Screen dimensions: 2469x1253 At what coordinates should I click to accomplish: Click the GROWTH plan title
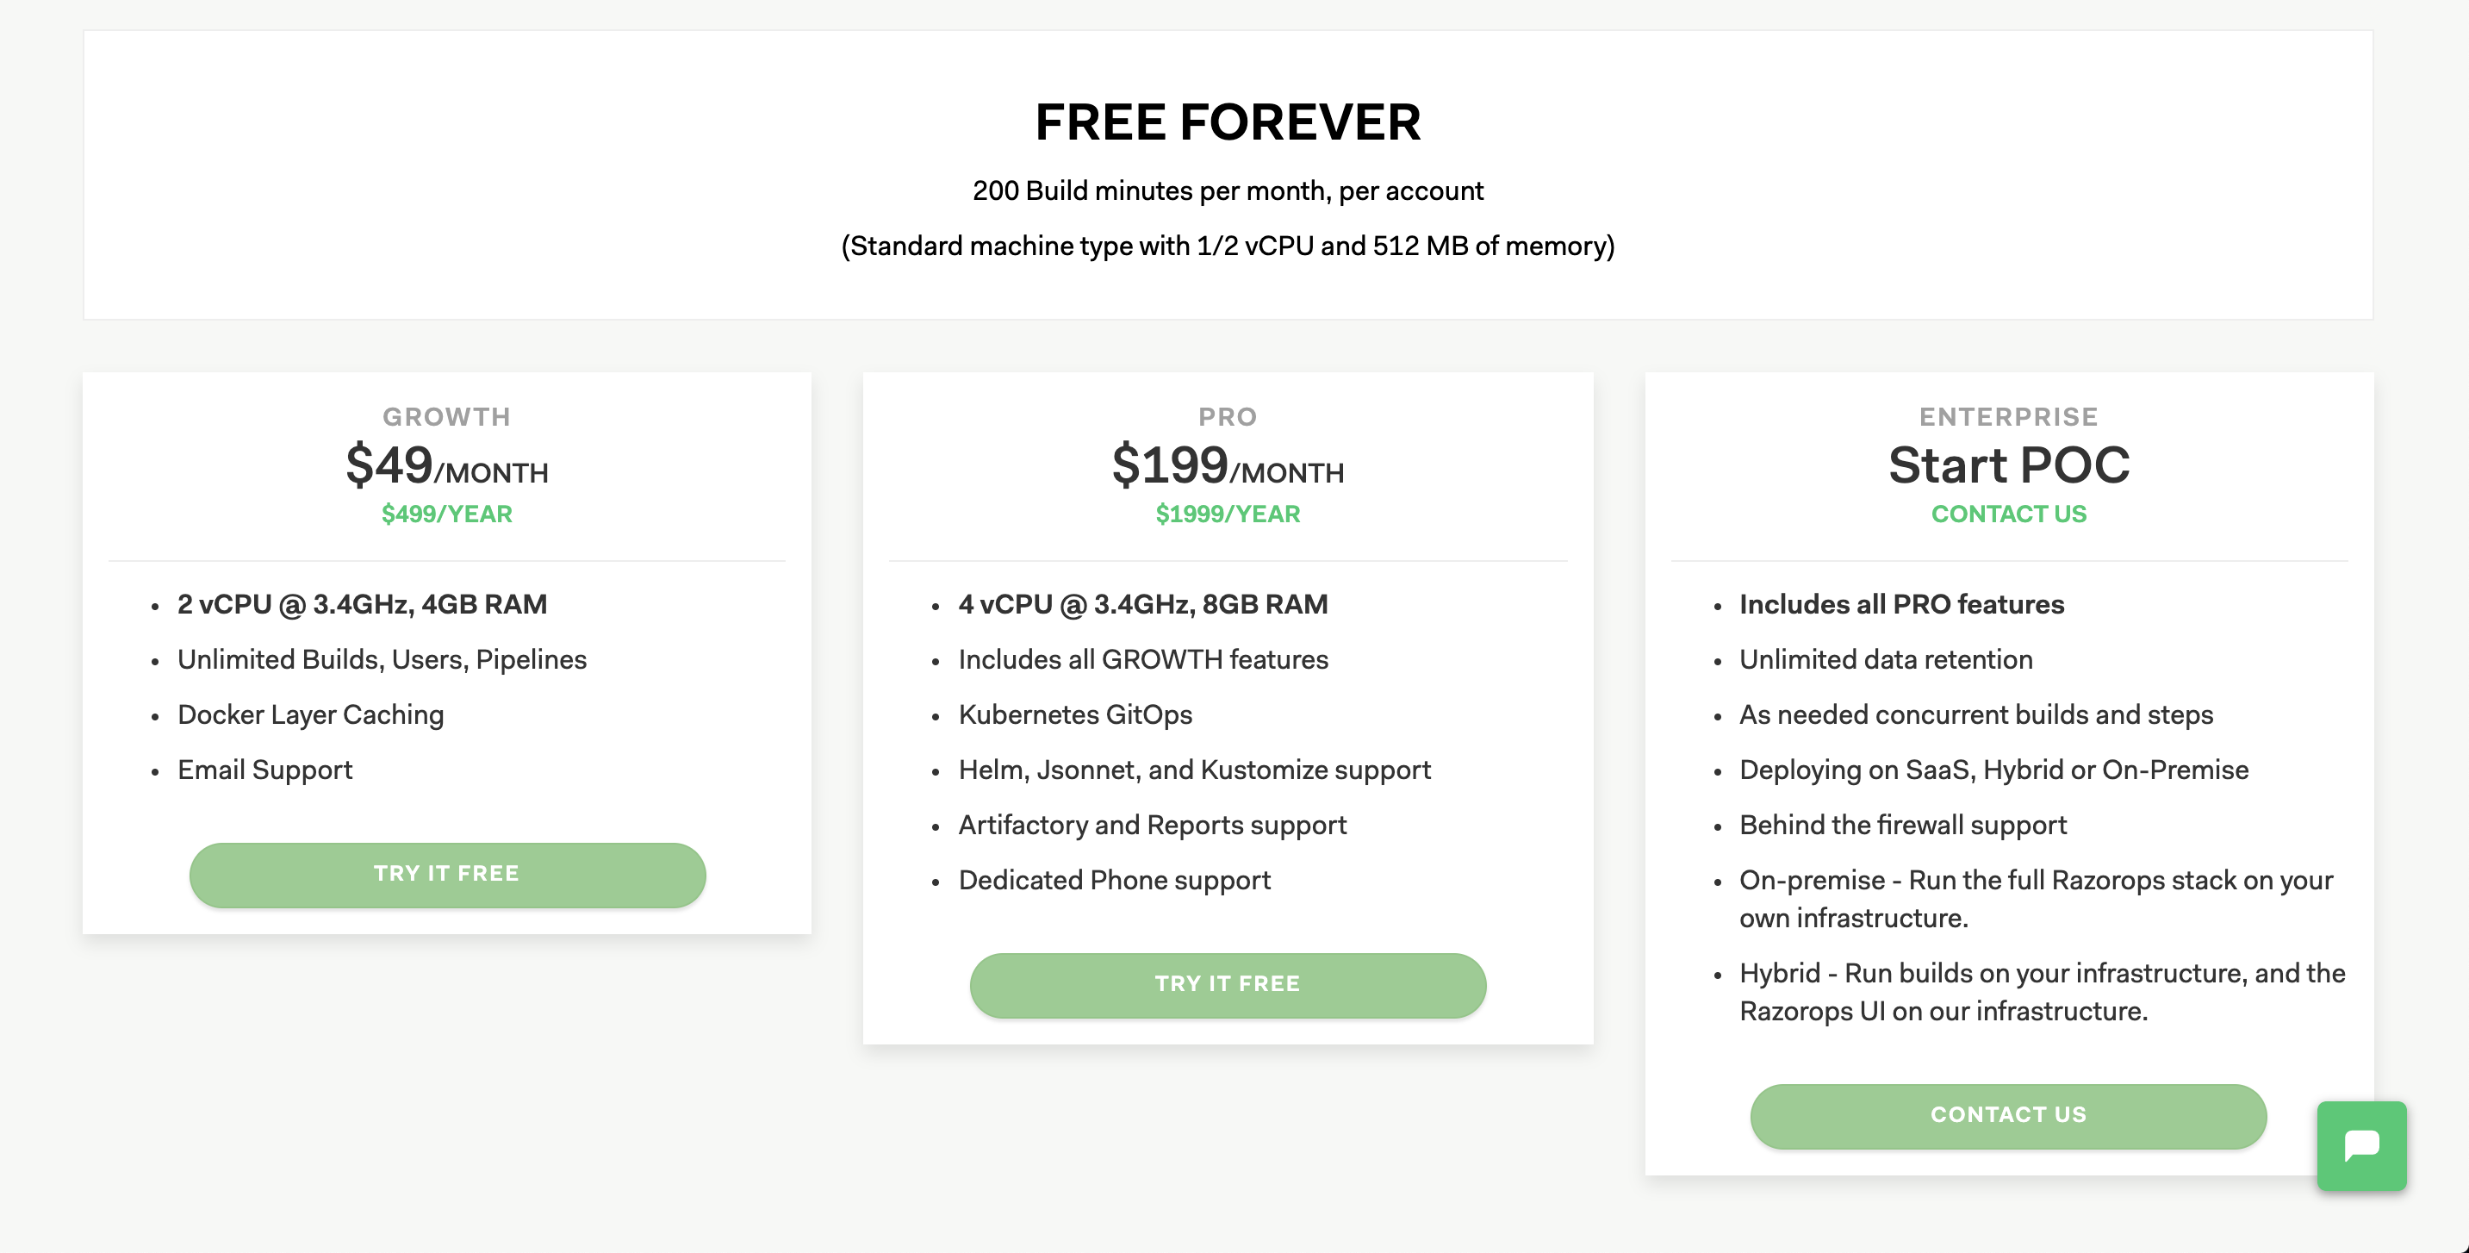(x=446, y=417)
